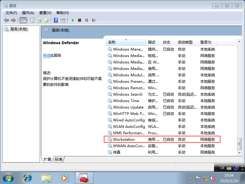This screenshot has width=245, height=184.
Task: Select the WWAN AutoCon... service row
Action: pos(162,146)
